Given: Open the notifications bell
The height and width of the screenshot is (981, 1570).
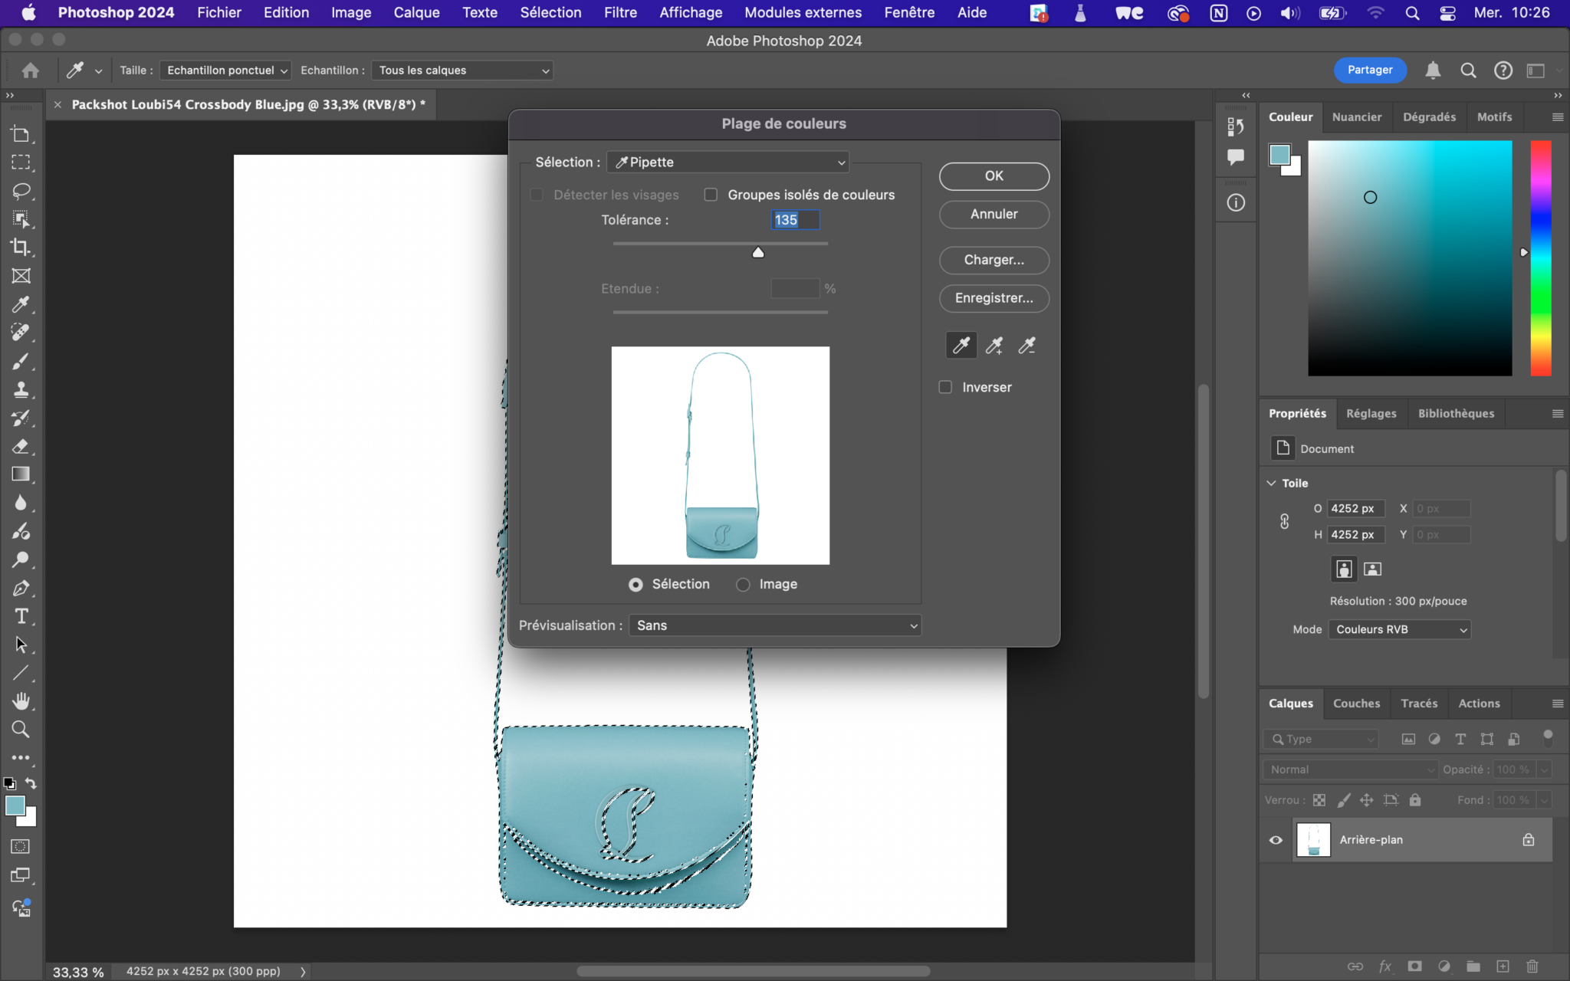Looking at the screenshot, I should 1433,71.
